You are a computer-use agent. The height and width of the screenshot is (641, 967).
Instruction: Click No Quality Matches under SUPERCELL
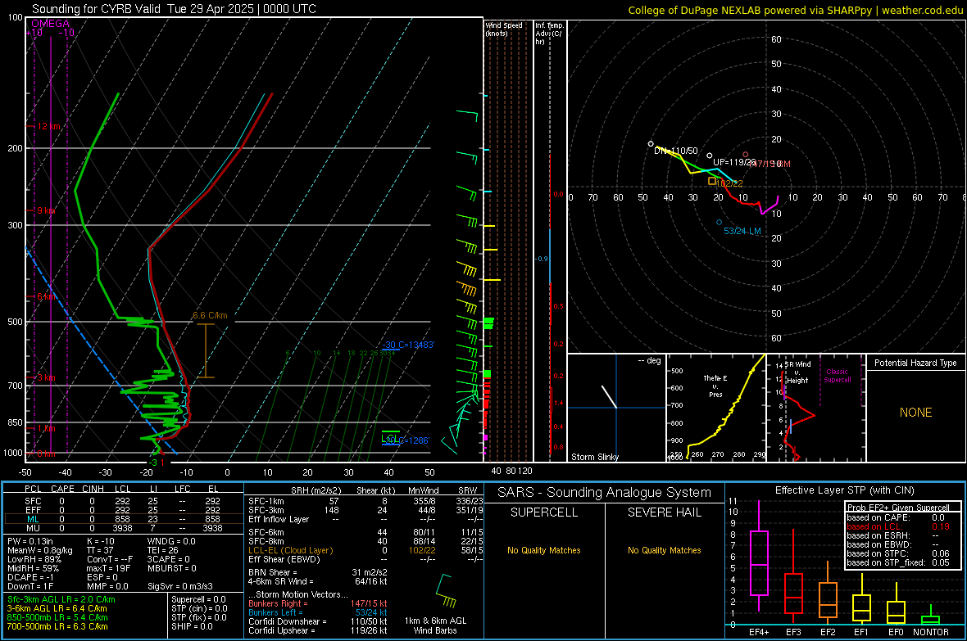[544, 550]
